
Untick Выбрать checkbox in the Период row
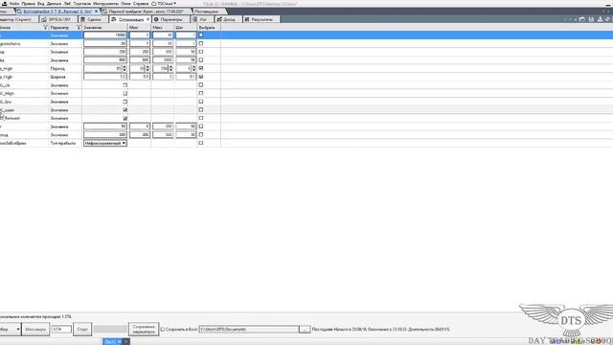tap(201, 68)
